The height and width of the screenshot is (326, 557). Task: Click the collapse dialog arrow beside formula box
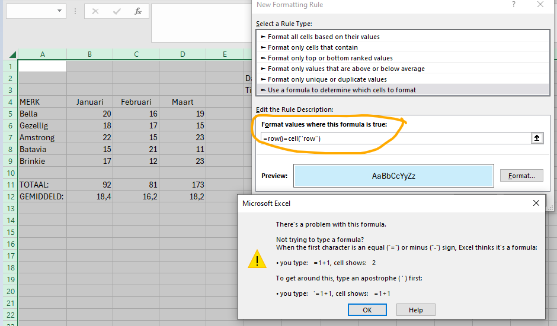tap(537, 138)
